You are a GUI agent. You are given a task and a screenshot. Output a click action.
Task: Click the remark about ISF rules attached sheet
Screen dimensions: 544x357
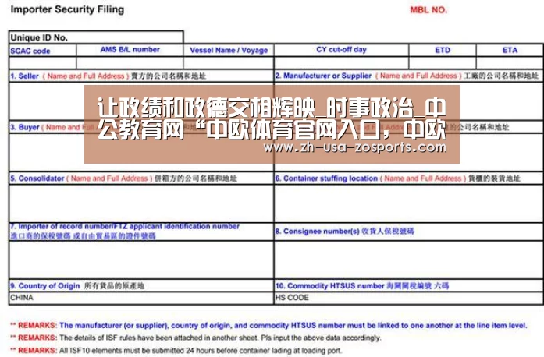196,338
